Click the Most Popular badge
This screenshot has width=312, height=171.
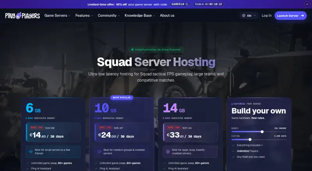pyautogui.click(x=122, y=98)
